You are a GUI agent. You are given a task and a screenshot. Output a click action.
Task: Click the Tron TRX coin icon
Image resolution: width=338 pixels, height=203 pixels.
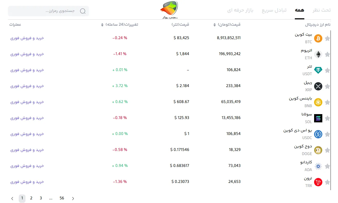[x=318, y=182]
